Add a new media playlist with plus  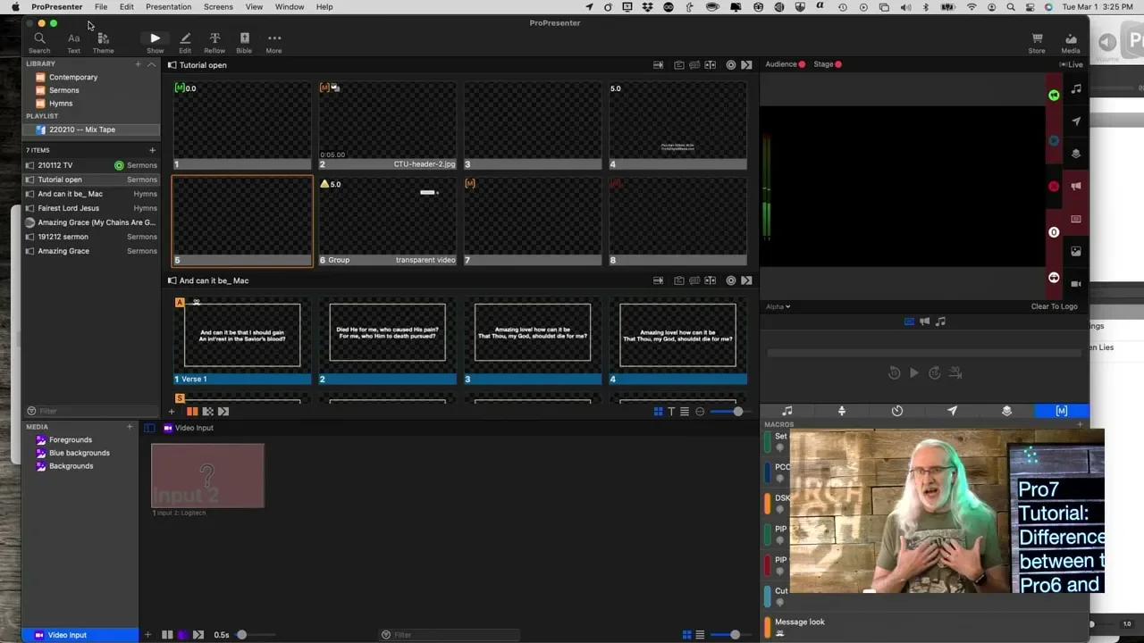click(130, 427)
